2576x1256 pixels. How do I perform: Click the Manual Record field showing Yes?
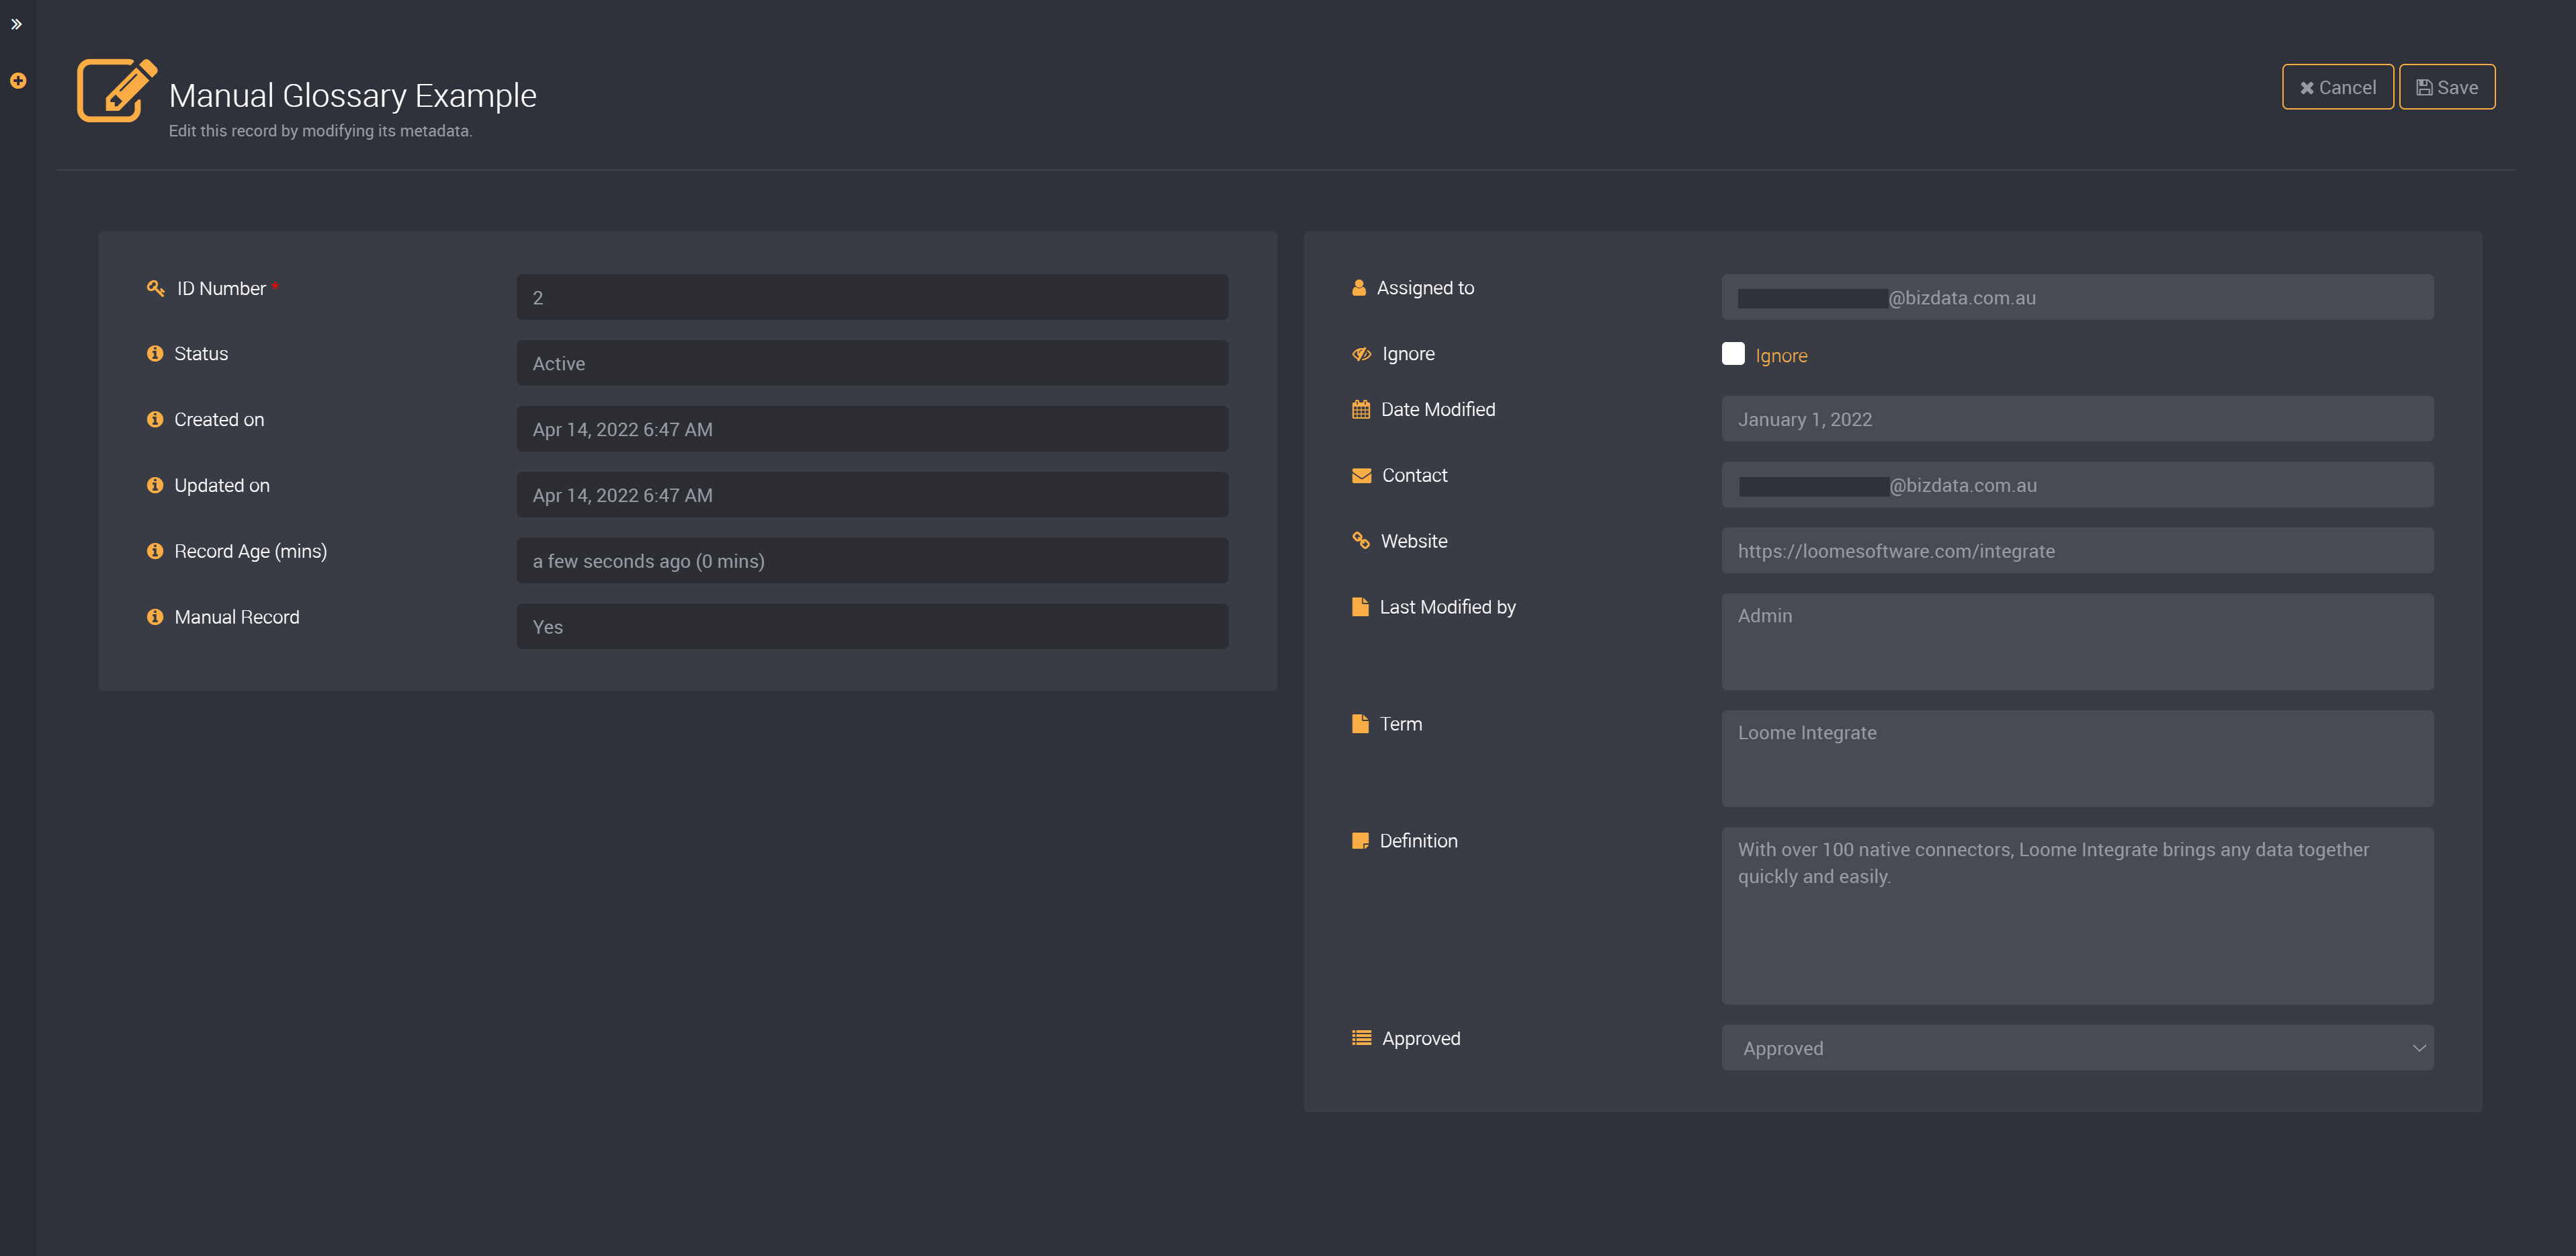click(872, 627)
